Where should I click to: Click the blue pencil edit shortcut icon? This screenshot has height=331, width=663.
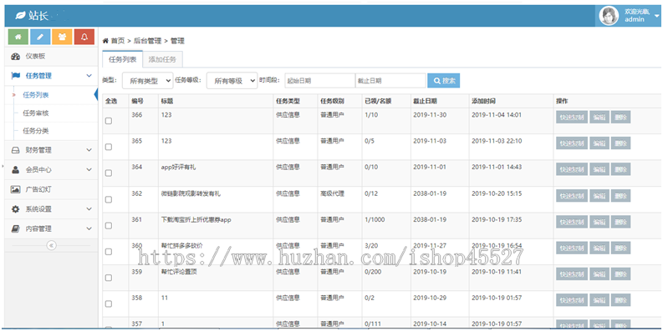point(40,38)
